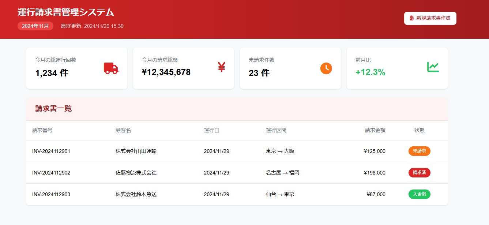Select the 請求済 status badge for INV-2024112902
The image size is (489, 225).
pyautogui.click(x=419, y=173)
